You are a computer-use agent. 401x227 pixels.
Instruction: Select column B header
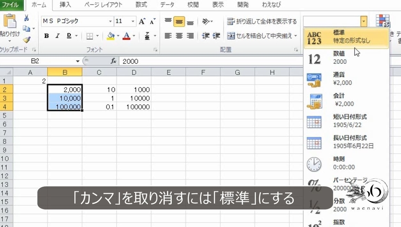[65, 72]
